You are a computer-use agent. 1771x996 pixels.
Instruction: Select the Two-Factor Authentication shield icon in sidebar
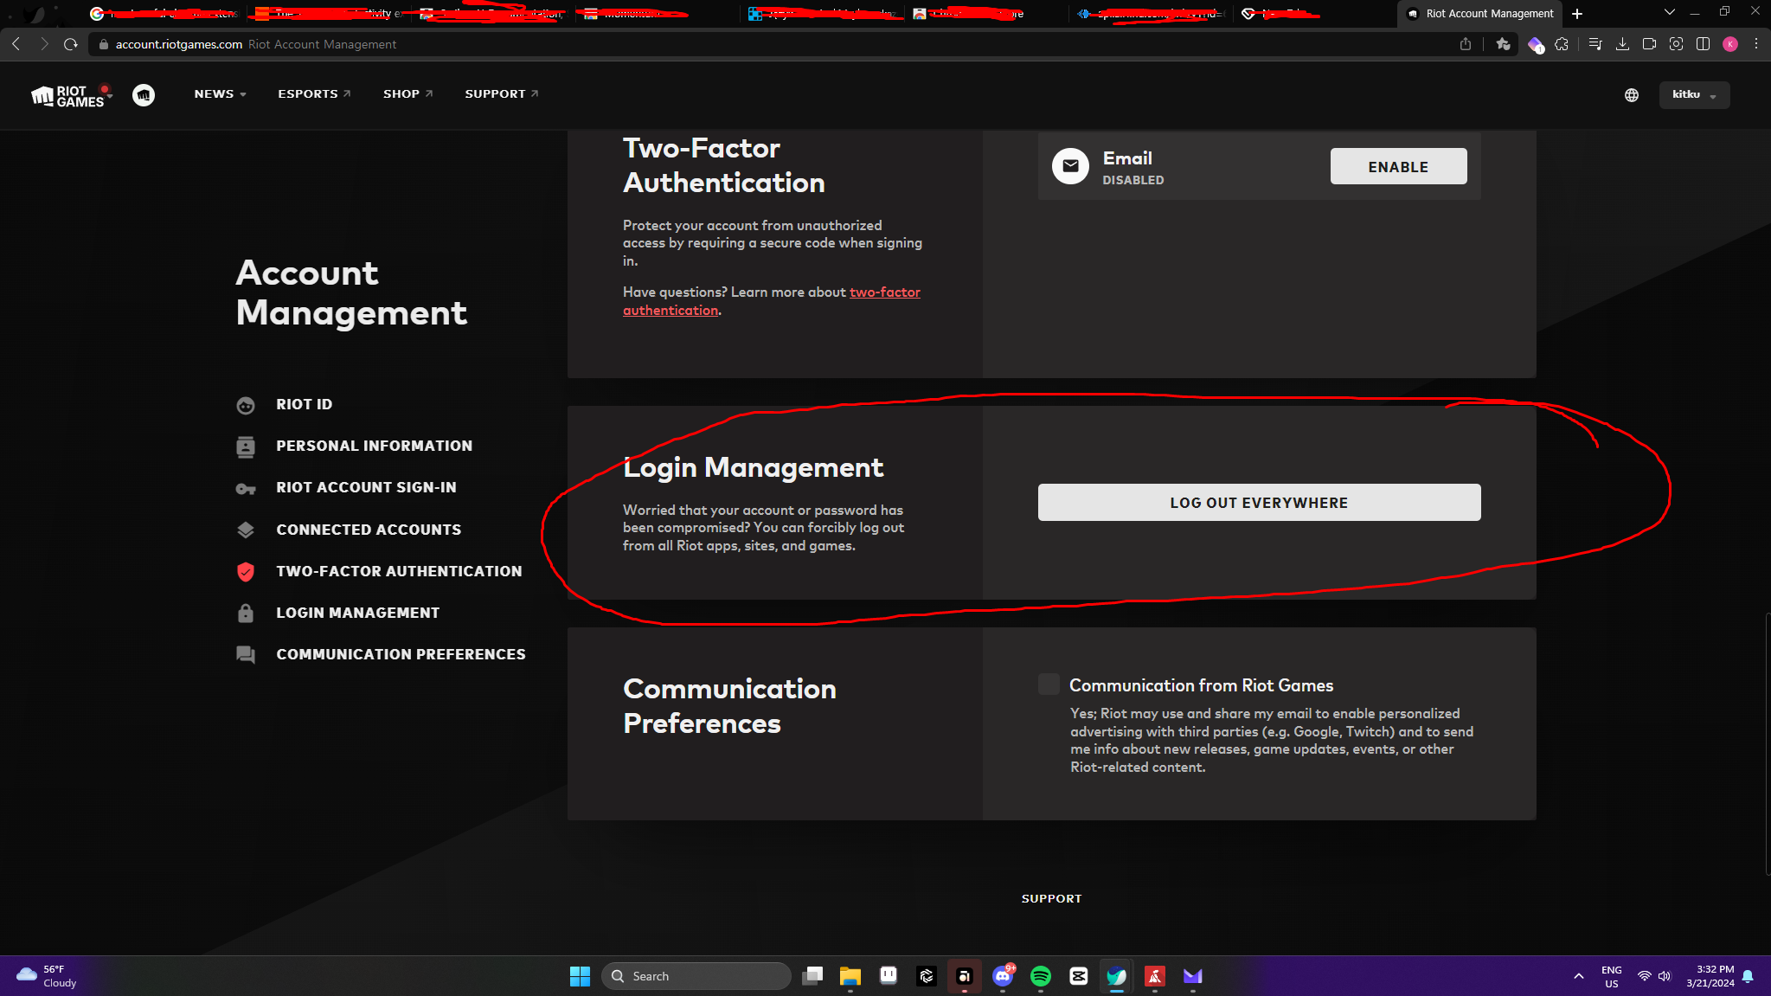point(247,572)
